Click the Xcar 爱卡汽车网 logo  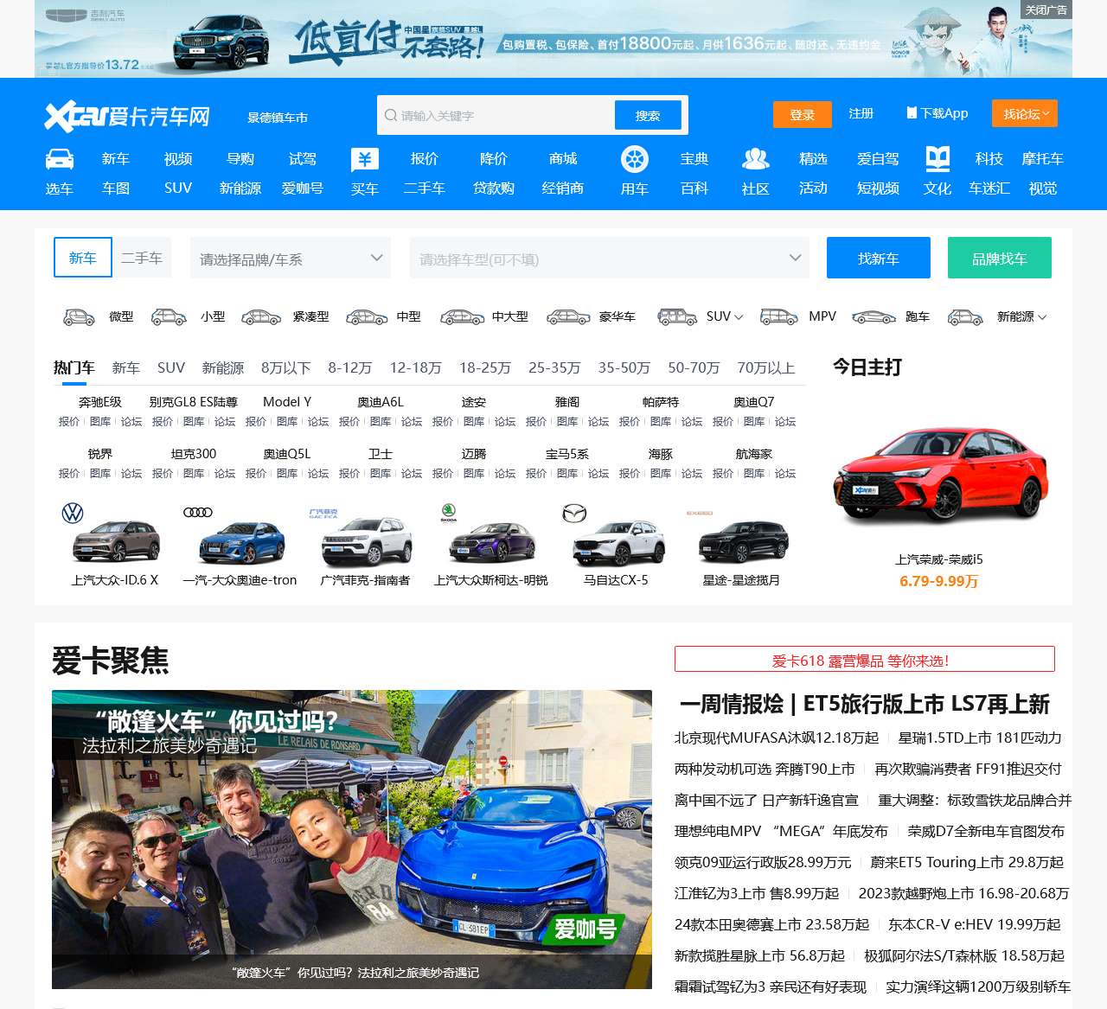click(x=127, y=116)
